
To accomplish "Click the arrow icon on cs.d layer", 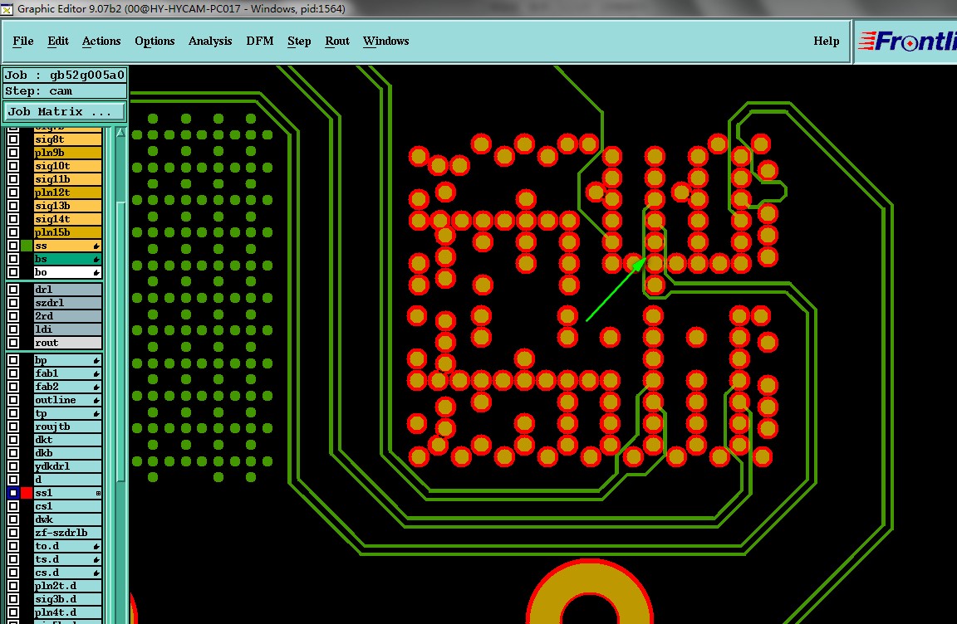I will tap(96, 573).
